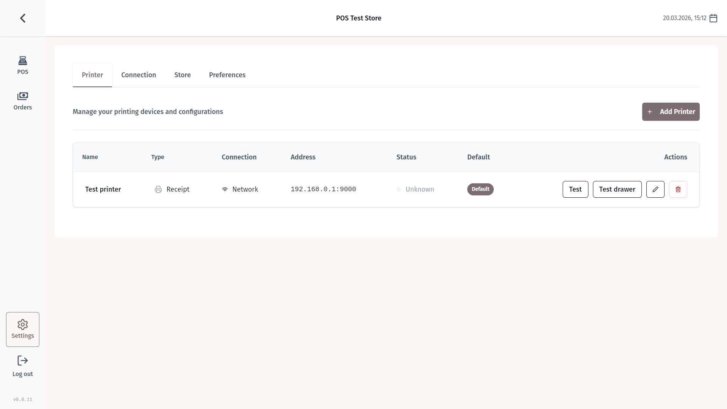The width and height of the screenshot is (727, 409).
Task: Click the Test drawer button
Action: (x=617, y=189)
